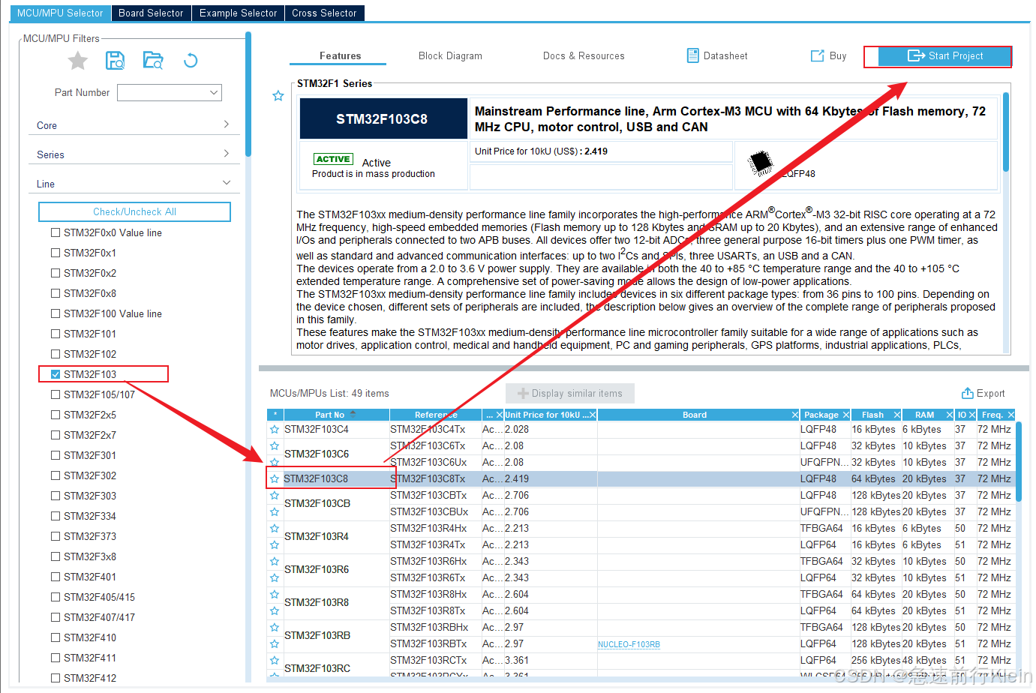Click the description panel vertical scrollbar
Viewport: 1036px width, 693px height.
click(x=1006, y=131)
